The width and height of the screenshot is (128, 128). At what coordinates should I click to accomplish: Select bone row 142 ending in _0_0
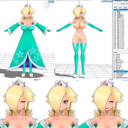[x=121, y=19]
